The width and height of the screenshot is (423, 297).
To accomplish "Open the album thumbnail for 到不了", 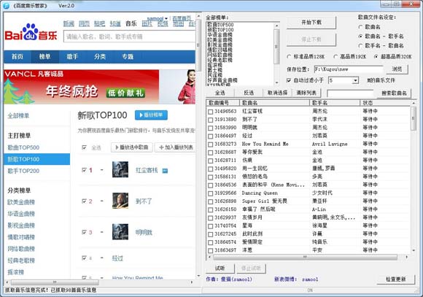I will pos(120,201).
